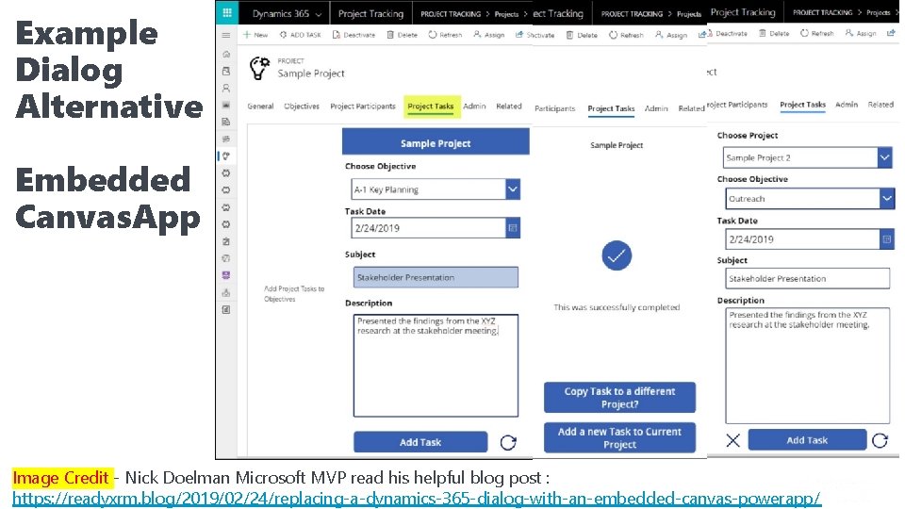Click New in the left screenshot toolbar

click(x=255, y=35)
